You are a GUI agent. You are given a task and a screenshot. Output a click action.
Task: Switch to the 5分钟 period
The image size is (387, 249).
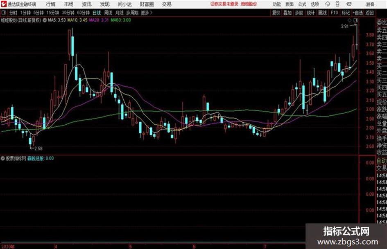pos(38,13)
